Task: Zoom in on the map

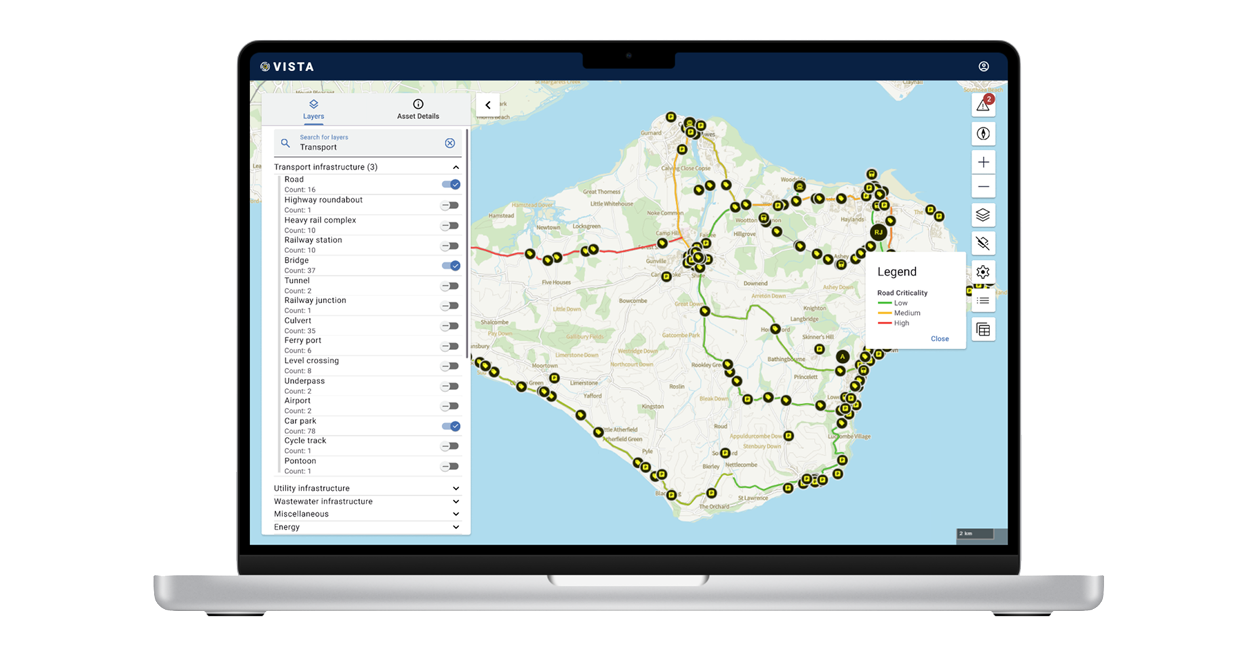Action: click(982, 163)
